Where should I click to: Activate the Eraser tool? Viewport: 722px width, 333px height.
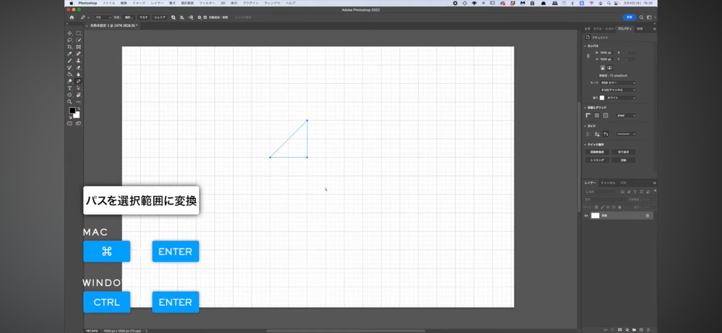coord(78,67)
